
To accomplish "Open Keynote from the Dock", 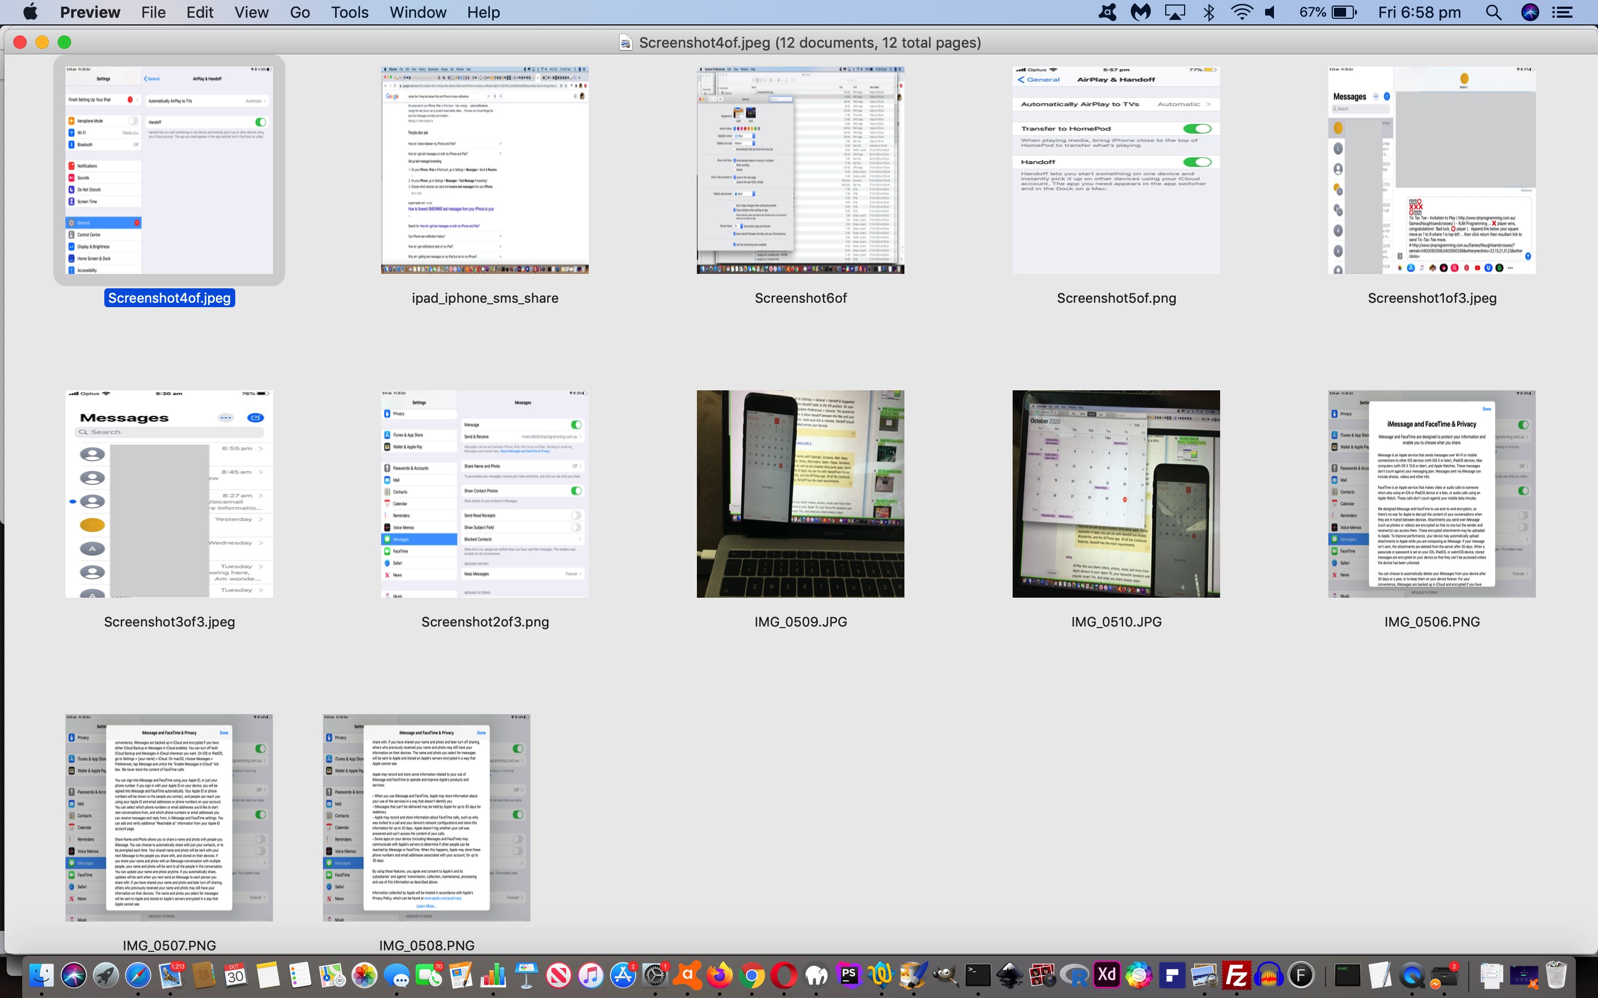I will [x=525, y=975].
